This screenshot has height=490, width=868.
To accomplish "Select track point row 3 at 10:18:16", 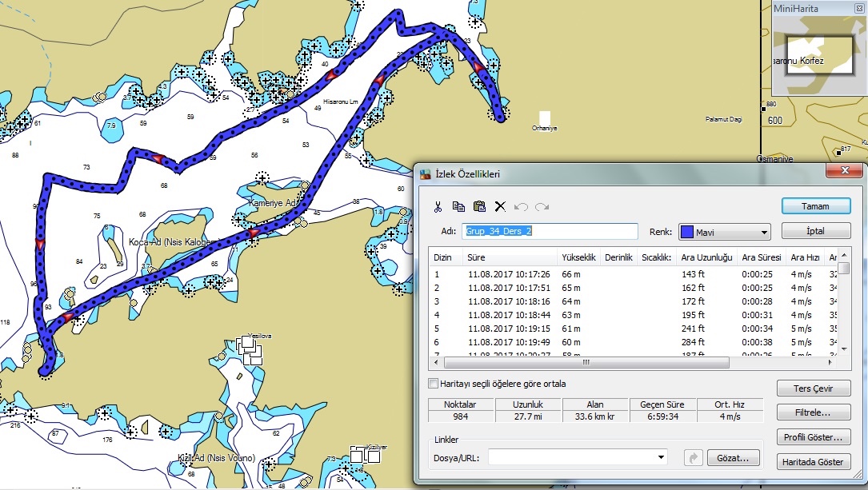I will point(634,301).
